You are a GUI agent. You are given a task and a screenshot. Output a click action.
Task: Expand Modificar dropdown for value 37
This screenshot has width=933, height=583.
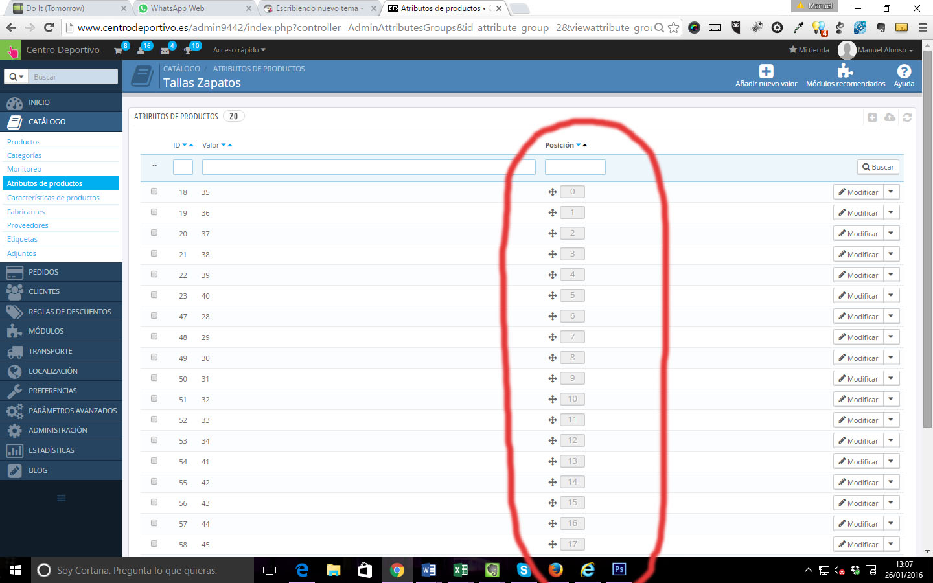[x=891, y=233]
